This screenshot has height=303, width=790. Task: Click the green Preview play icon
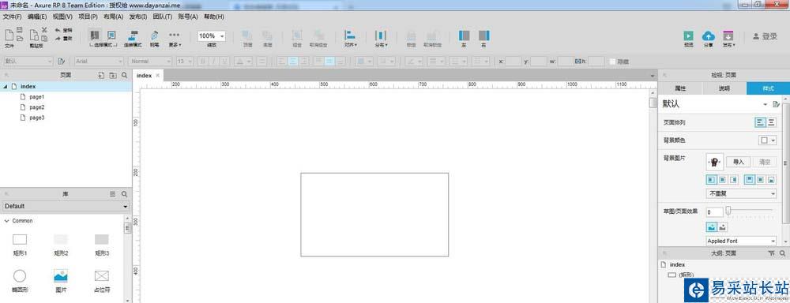click(x=688, y=36)
